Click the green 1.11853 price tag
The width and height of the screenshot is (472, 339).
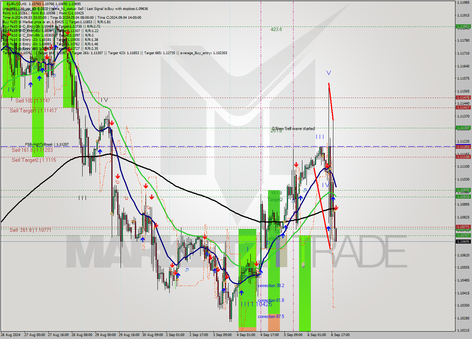463,27
